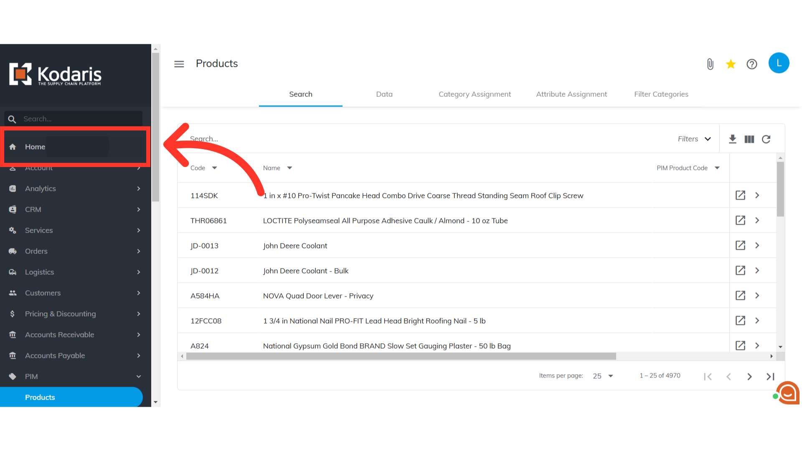Go to next page of products

pyautogui.click(x=749, y=377)
